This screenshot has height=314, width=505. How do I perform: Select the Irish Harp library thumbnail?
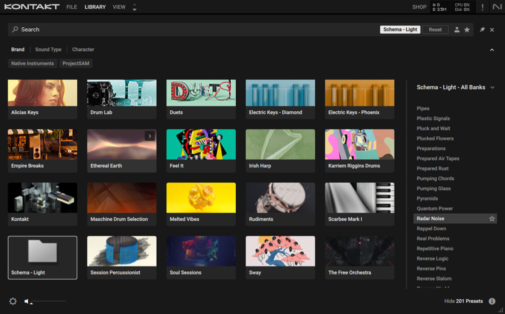(x=280, y=150)
